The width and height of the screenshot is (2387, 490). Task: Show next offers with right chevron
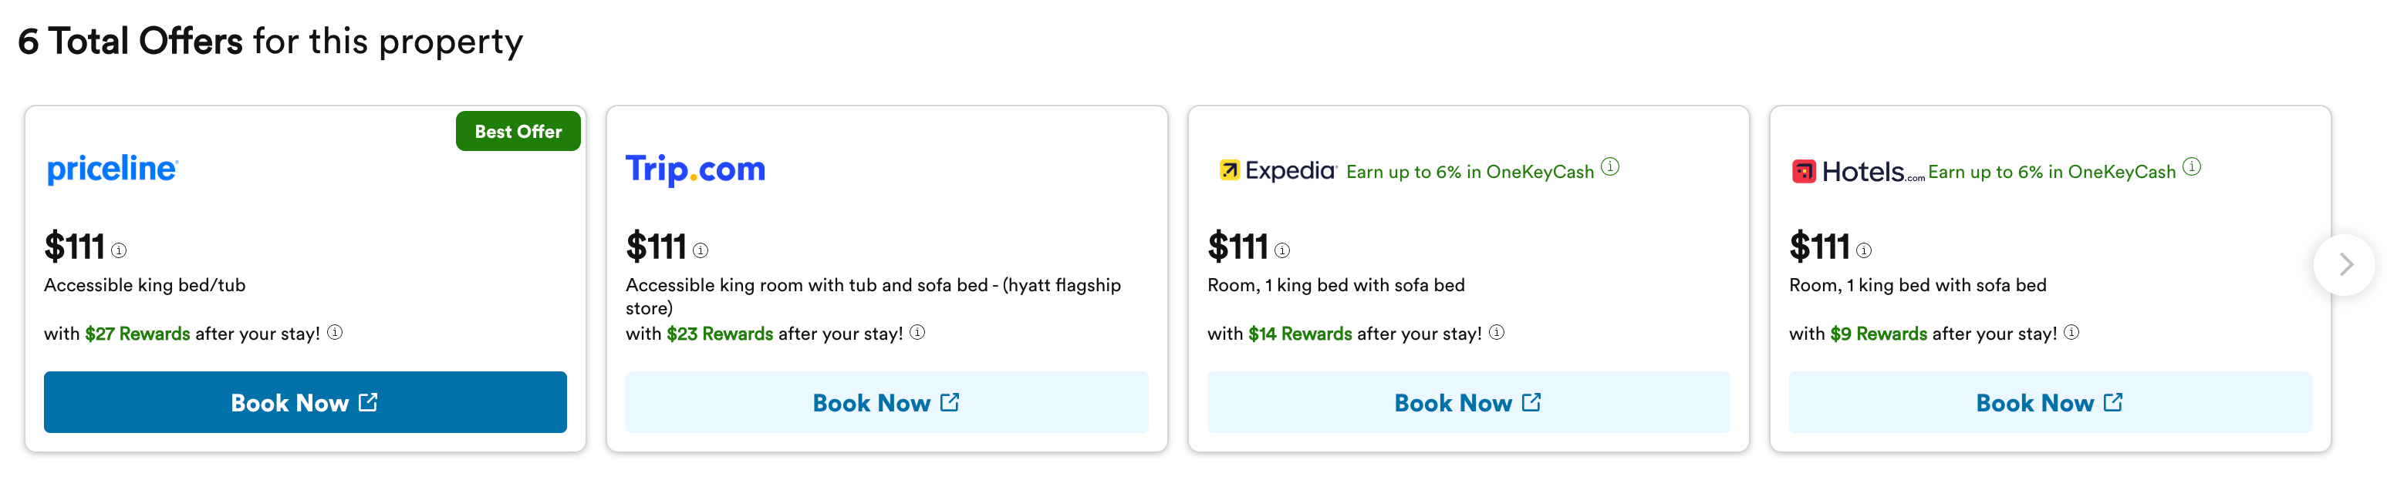pyautogui.click(x=2345, y=265)
